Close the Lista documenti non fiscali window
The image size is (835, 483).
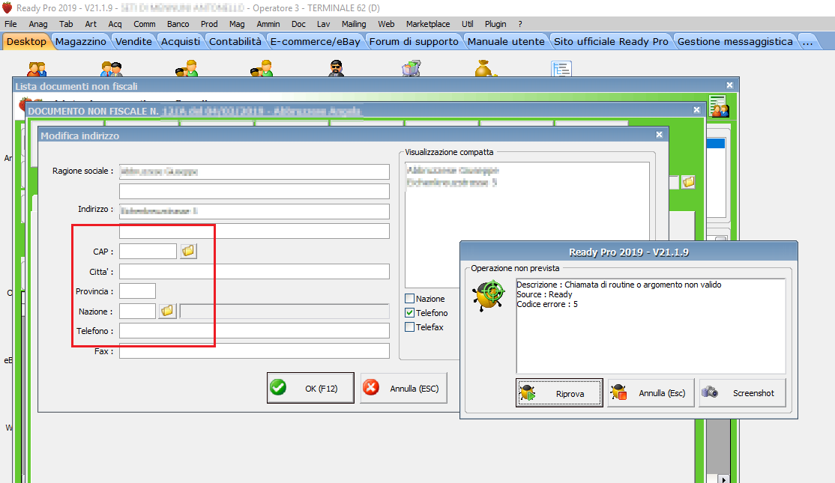[x=729, y=85]
